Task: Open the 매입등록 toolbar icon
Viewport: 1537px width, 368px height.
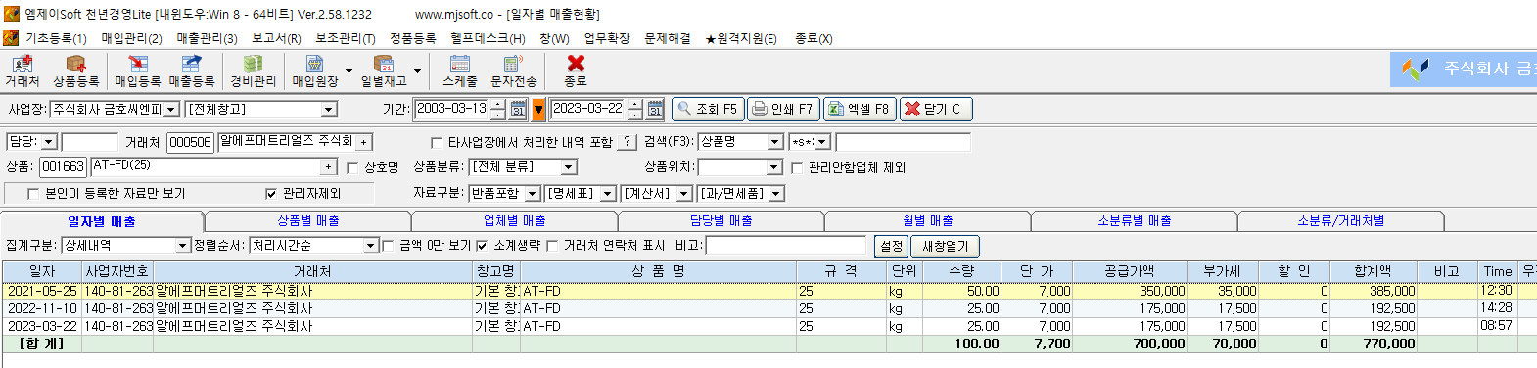Action: pyautogui.click(x=137, y=70)
